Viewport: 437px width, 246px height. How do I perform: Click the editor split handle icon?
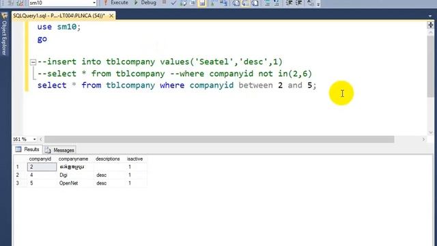pos(430,25)
